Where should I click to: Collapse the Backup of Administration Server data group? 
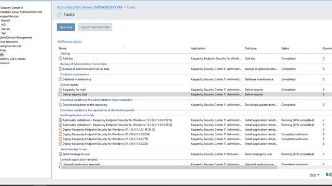(x=84, y=64)
